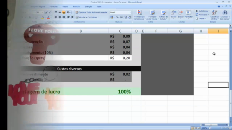This screenshot has width=232, height=130.
Task: Increase decimal places
Action: [126, 17]
